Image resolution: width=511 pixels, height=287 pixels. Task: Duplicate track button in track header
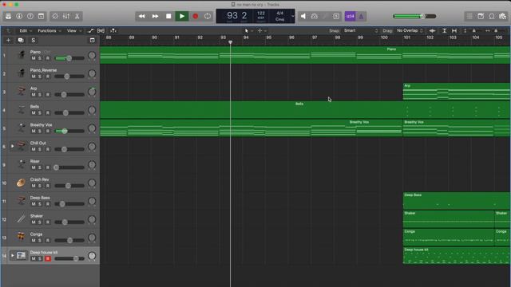(21, 41)
